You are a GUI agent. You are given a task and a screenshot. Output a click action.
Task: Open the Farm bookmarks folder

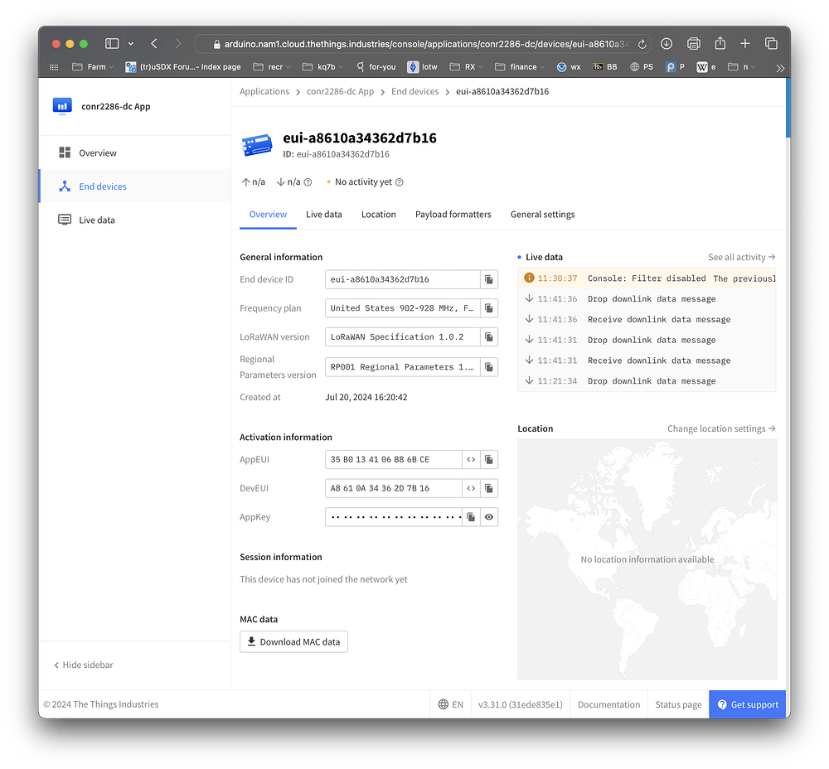click(93, 67)
